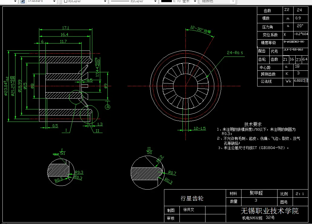Select the 12-1.5 dimension text
Image resolution: width=312 pixels, height=224 pixels.
(x=199, y=128)
